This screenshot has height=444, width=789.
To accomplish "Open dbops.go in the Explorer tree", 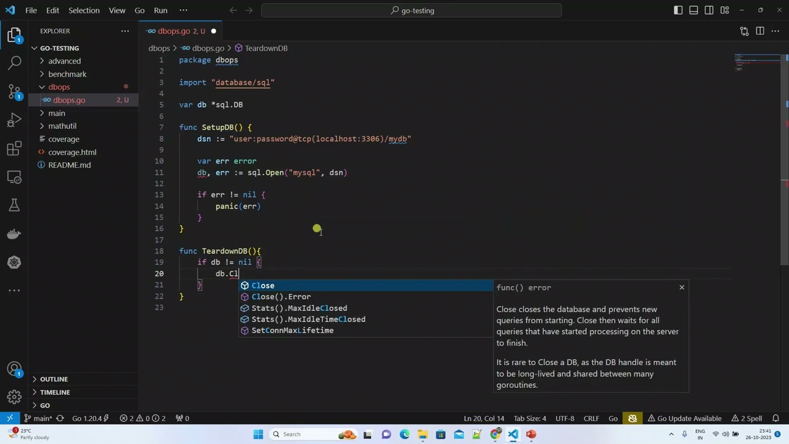I will (x=84, y=100).
